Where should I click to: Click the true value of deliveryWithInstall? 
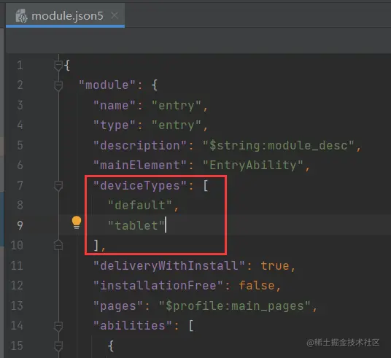coord(275,265)
